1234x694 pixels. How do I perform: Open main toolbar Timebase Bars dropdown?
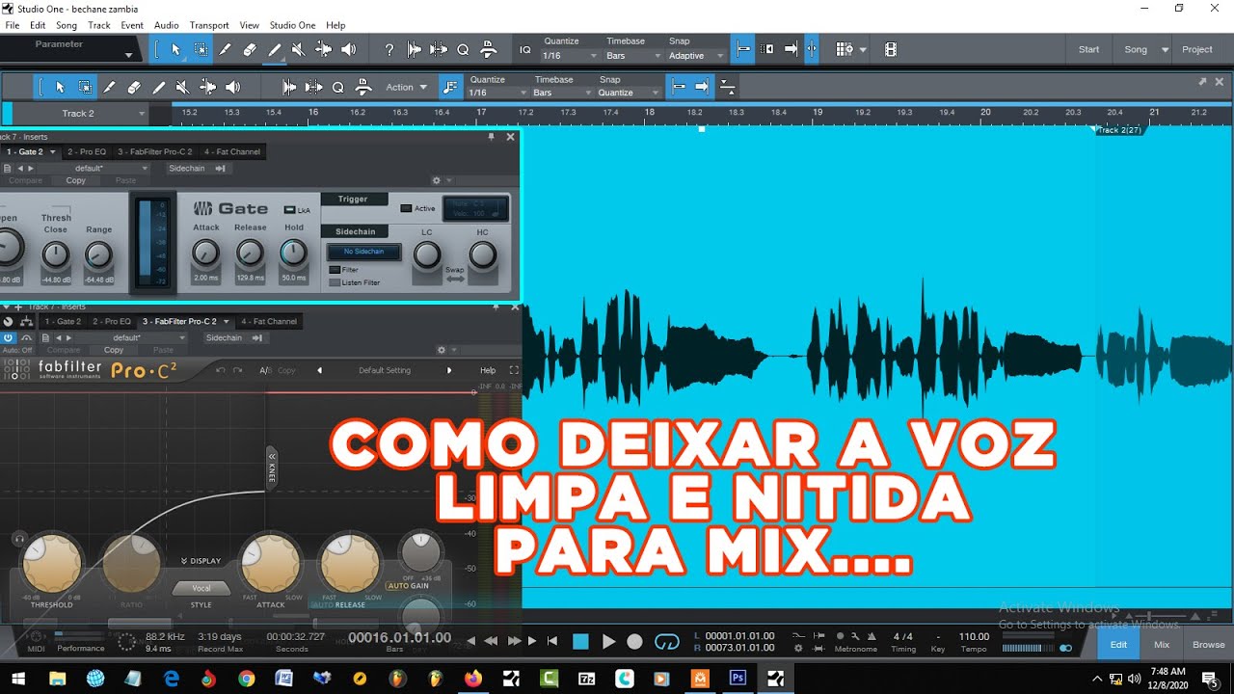[632, 55]
